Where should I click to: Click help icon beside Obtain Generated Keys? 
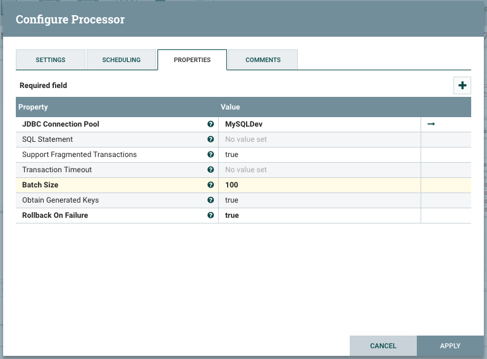pos(211,200)
